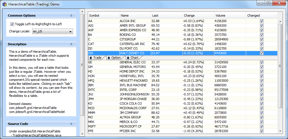Image resolution: width=288 pixels, height=139 pixels.
Task: Click the DU PONT CO name cell
Action: pyautogui.click(x=135, y=49)
